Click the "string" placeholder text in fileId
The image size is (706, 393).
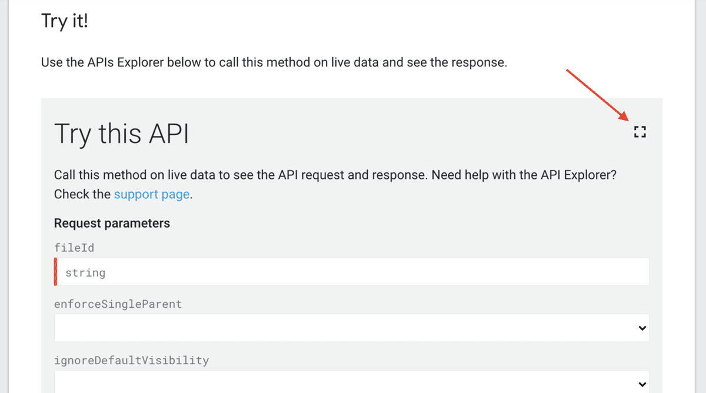click(x=86, y=273)
